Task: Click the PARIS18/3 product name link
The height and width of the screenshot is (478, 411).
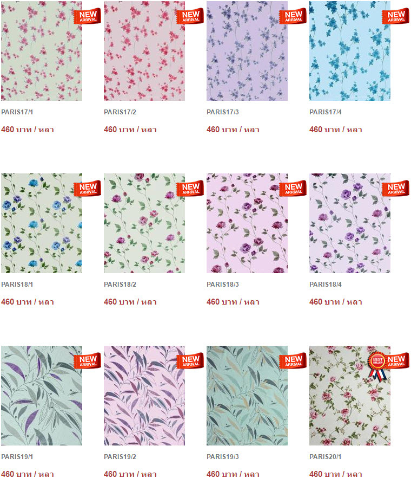Action: (x=223, y=285)
